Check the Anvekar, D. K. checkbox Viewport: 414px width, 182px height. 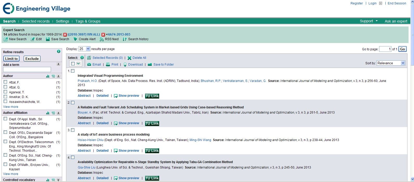5,96
